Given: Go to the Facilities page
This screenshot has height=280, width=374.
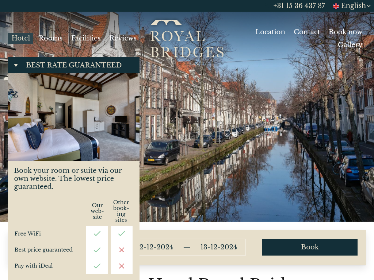Looking at the screenshot, I should [85, 38].
